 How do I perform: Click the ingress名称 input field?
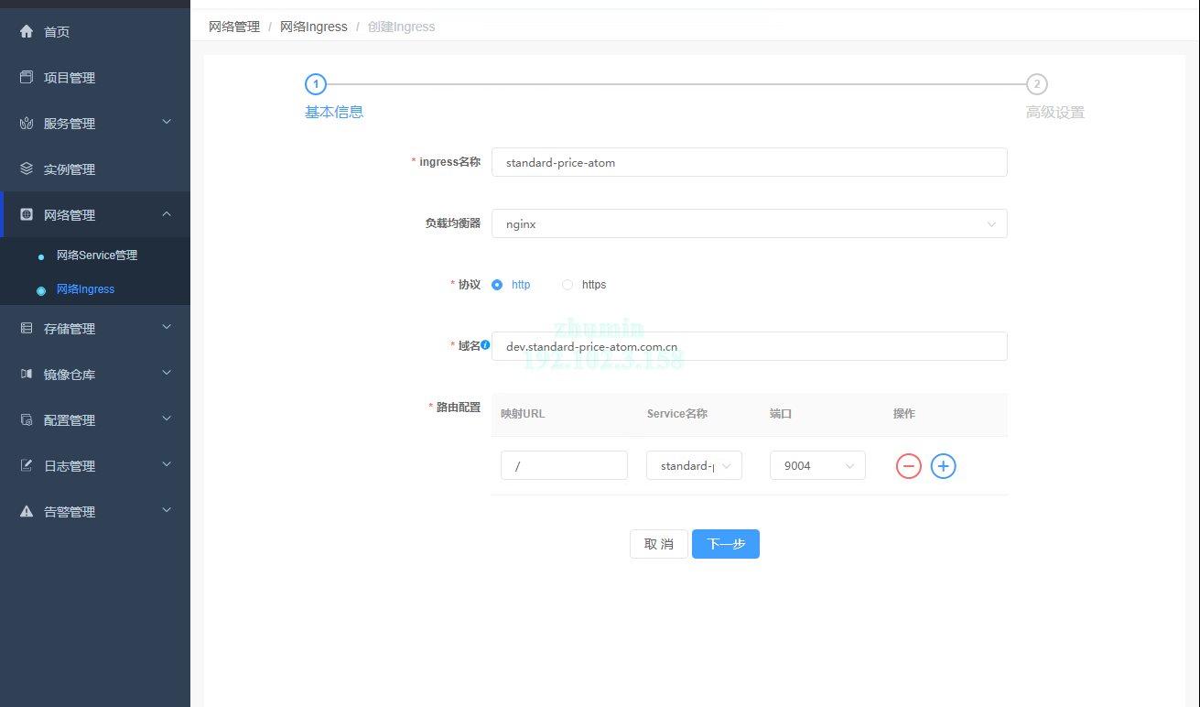[750, 162]
